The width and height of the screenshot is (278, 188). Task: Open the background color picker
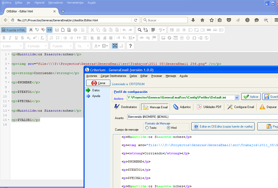tap(105, 46)
